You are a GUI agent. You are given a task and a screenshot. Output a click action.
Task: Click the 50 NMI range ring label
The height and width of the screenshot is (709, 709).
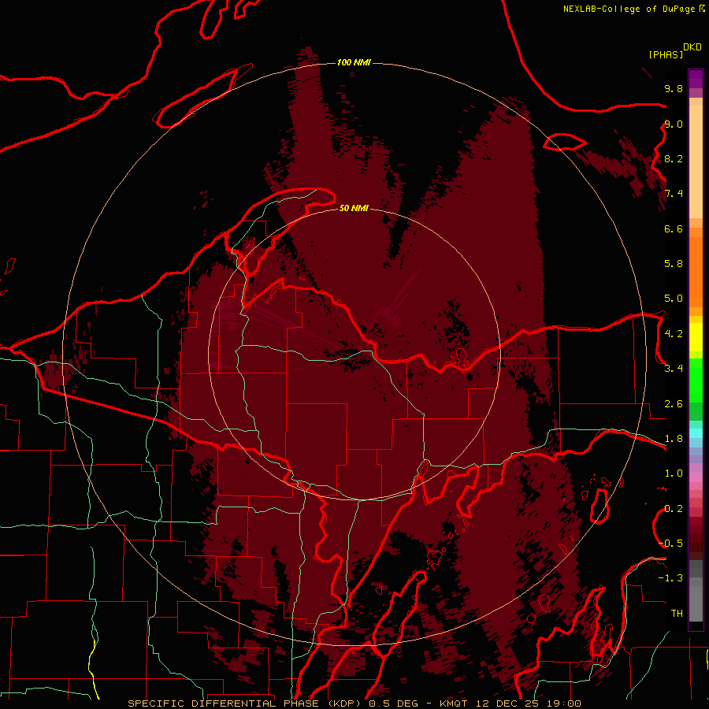354,208
